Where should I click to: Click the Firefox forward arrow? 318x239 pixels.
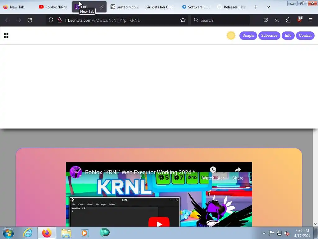[19, 20]
